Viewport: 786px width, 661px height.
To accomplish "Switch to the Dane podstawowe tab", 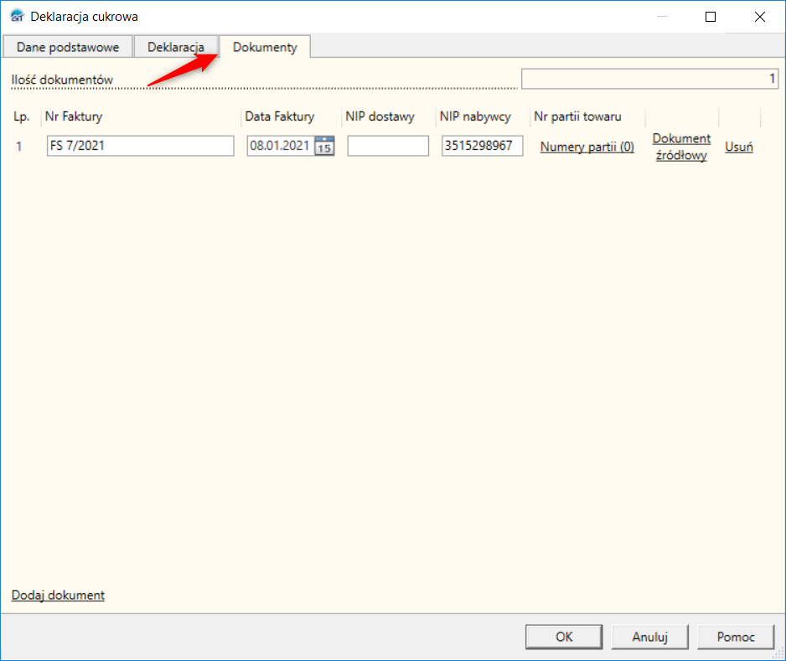I will pyautogui.click(x=68, y=47).
